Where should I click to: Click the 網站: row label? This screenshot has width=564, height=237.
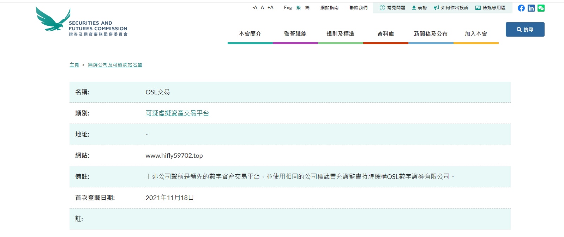coord(82,155)
